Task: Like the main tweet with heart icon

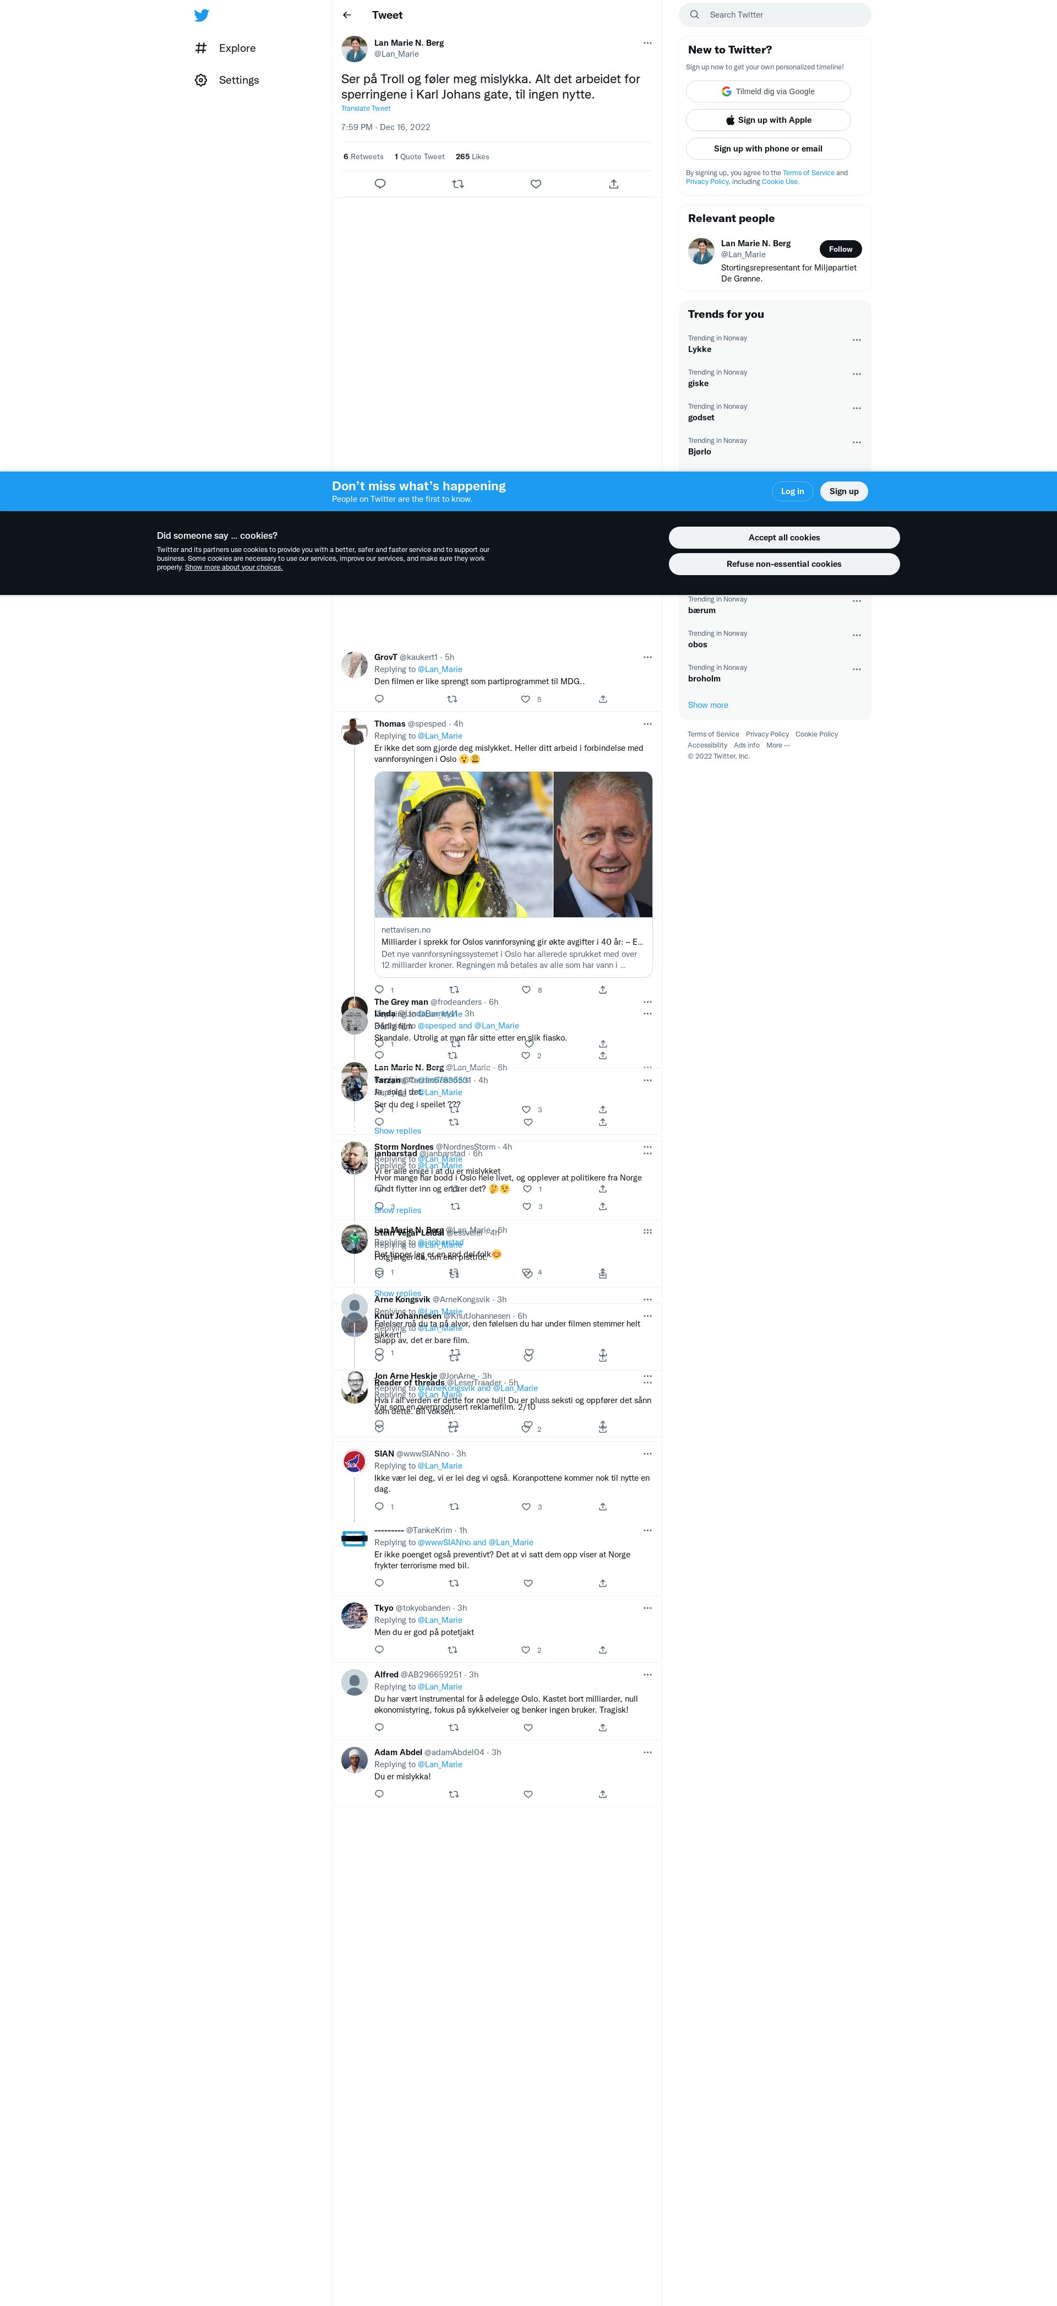Action: (x=536, y=183)
